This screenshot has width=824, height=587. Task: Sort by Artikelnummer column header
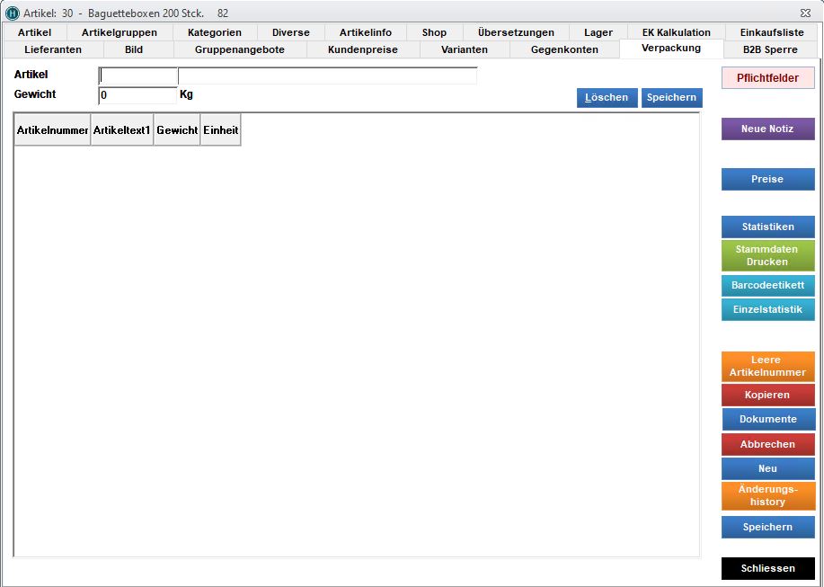(x=52, y=130)
